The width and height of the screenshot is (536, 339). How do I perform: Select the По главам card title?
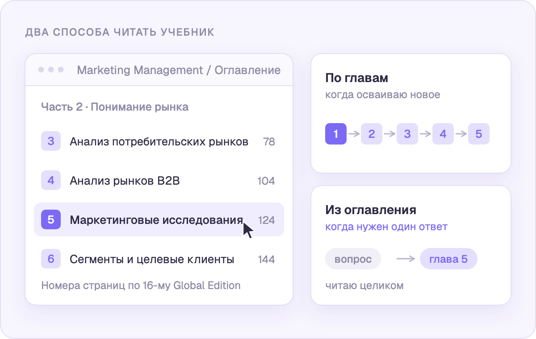(x=356, y=79)
